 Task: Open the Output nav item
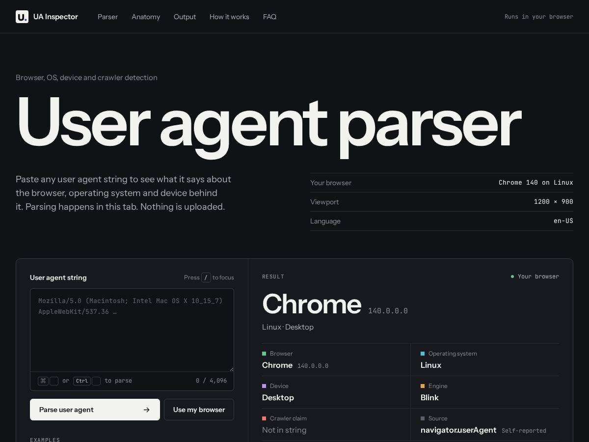click(185, 17)
